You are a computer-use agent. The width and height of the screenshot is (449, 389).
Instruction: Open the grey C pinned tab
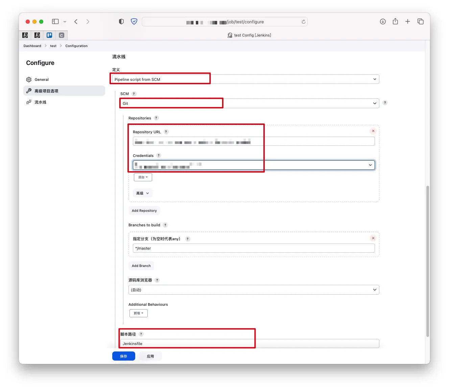pyautogui.click(x=62, y=35)
